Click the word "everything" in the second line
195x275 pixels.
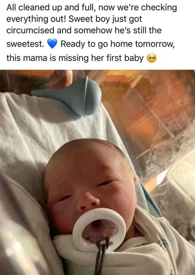[27, 20]
